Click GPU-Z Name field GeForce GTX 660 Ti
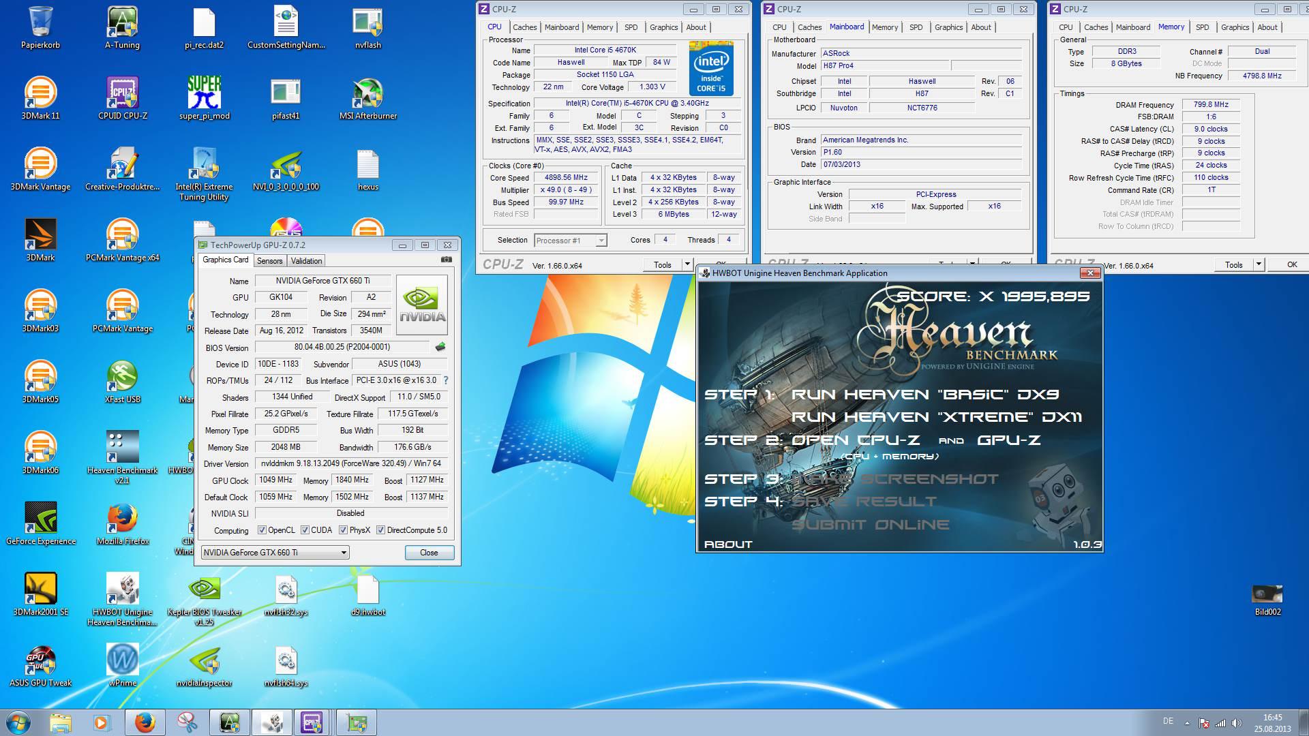This screenshot has height=736, width=1309. (323, 281)
